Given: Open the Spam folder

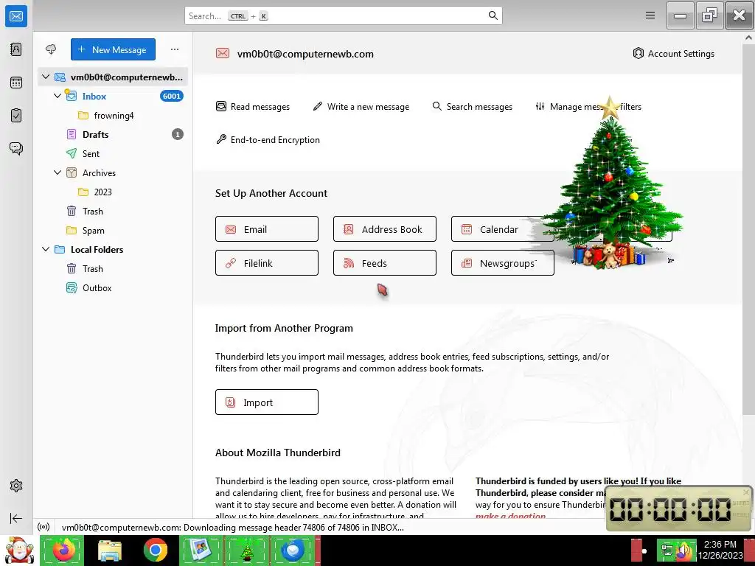Looking at the screenshot, I should click(113, 230).
